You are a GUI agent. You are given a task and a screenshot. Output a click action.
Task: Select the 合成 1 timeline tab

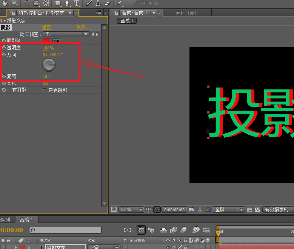tap(26, 219)
